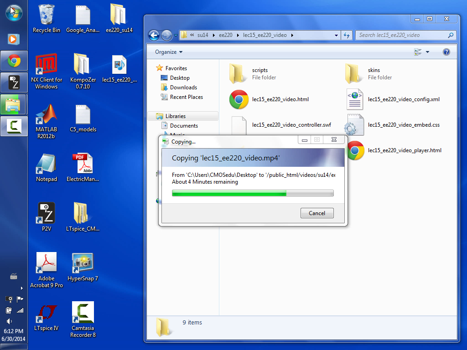
Task: Open recent locations dropdown arrow
Action: click(x=176, y=36)
